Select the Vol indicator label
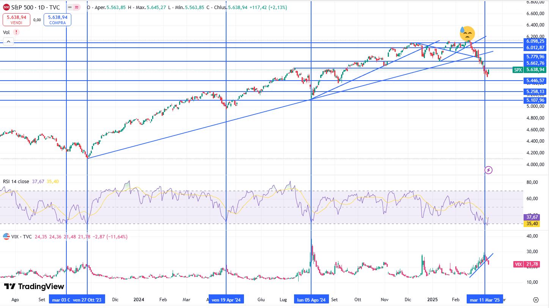The height and width of the screenshot is (308, 549). click(6, 33)
